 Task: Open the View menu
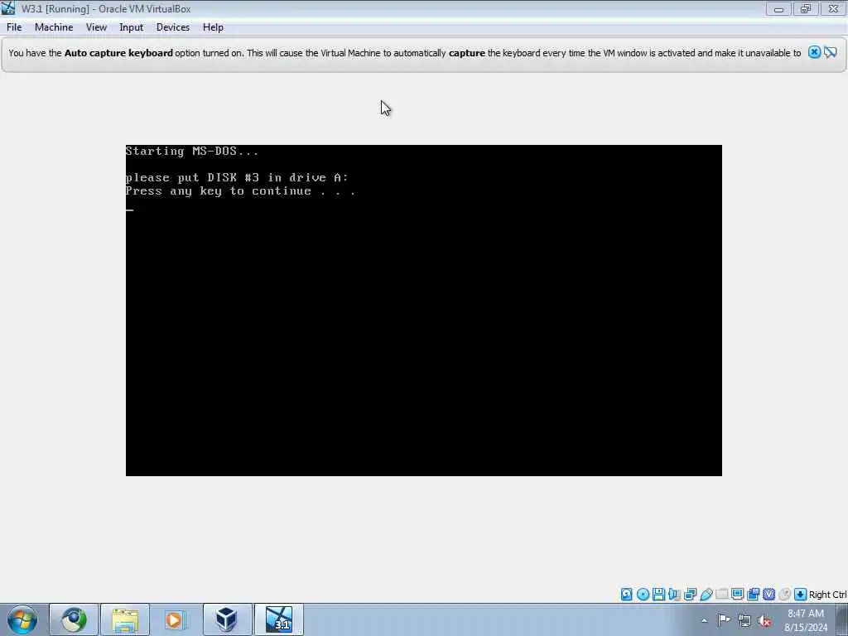coord(96,27)
